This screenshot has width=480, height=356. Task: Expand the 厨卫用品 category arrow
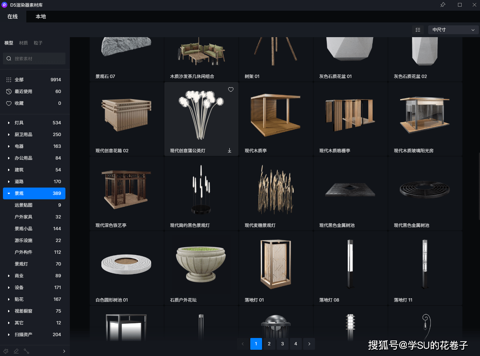[x=9, y=135]
